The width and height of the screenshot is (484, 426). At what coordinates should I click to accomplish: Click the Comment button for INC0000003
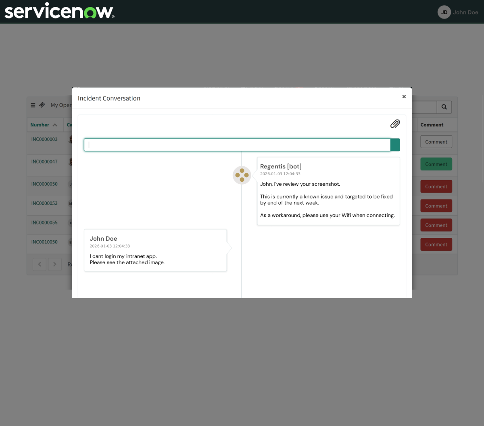[x=436, y=142]
